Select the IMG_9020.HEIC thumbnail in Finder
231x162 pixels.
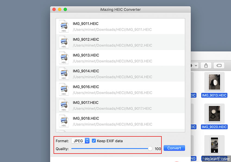[x=214, y=114]
